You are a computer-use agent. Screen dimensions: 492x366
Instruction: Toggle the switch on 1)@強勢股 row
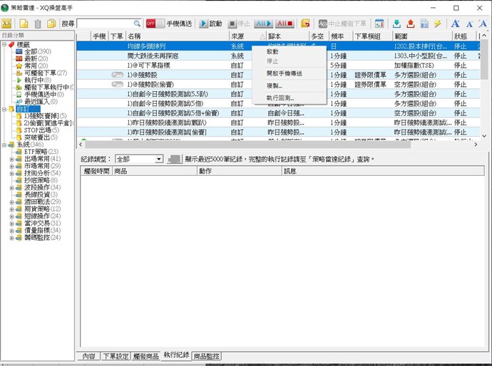[118, 74]
